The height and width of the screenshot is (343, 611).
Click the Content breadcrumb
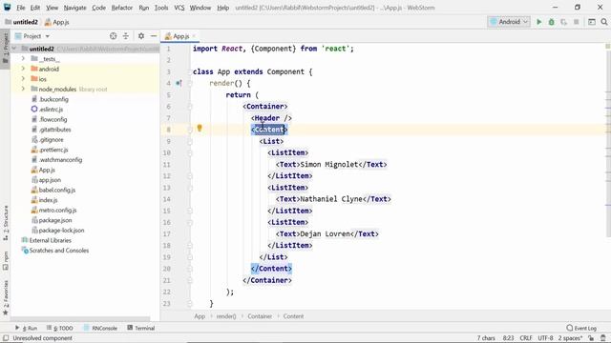pyautogui.click(x=293, y=316)
